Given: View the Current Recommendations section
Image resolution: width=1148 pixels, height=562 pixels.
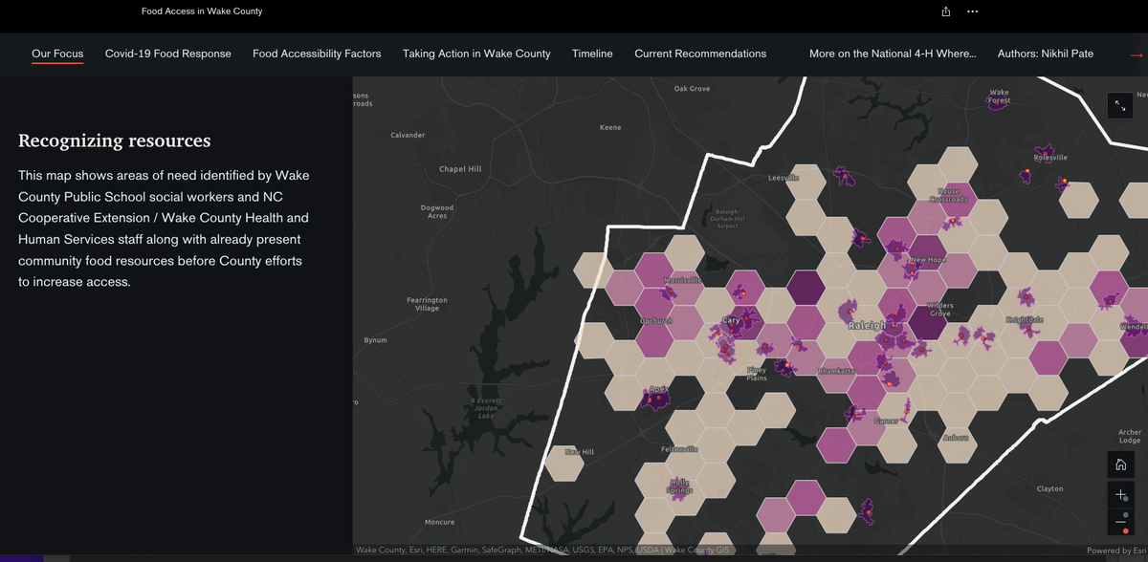Looking at the screenshot, I should coord(699,54).
